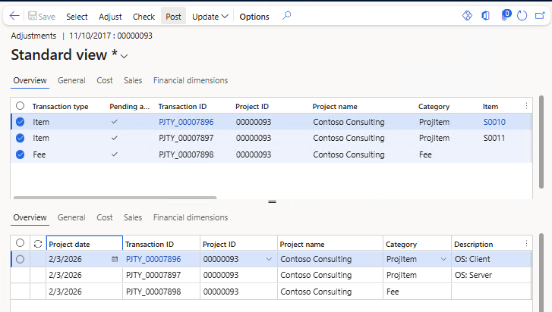Image resolution: width=552 pixels, height=312 pixels.
Task: Open upper grid column options menu
Action: [527, 106]
